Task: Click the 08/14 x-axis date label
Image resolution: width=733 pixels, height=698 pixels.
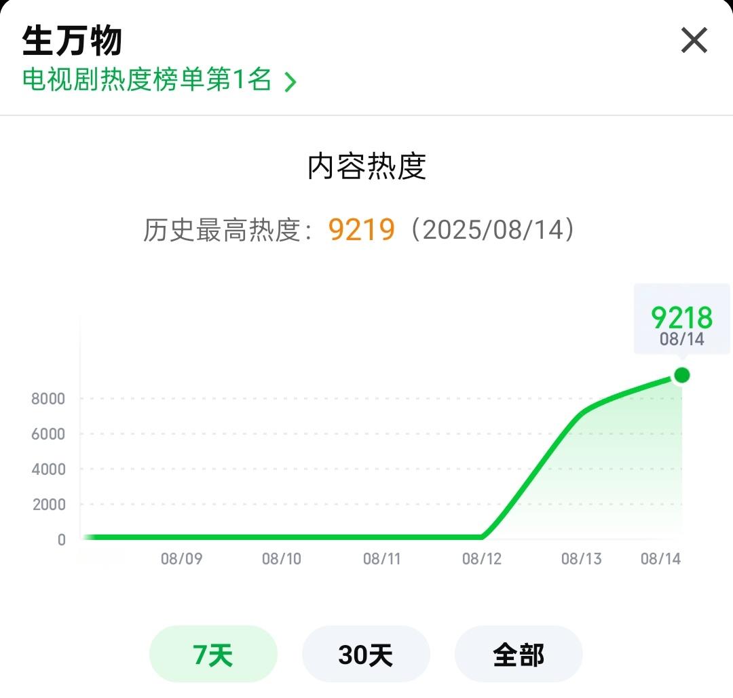Action: (x=660, y=558)
